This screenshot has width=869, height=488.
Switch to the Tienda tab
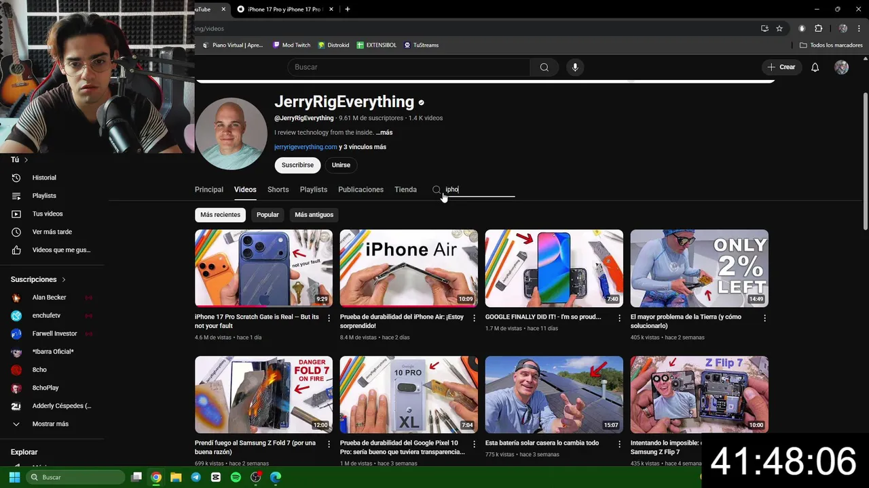(405, 190)
